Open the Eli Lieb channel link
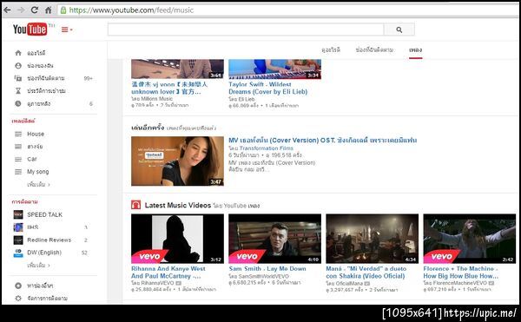 click(x=247, y=99)
